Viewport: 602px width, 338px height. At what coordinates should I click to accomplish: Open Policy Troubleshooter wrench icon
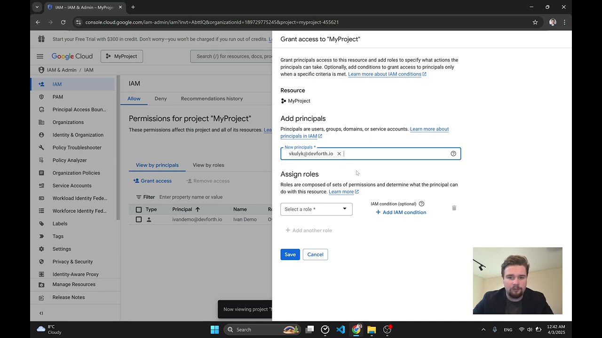(x=41, y=147)
